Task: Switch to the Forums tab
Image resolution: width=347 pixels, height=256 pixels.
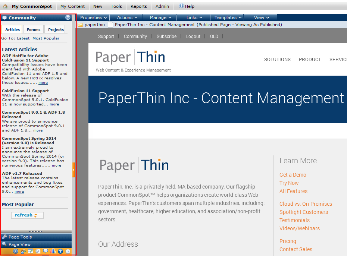Action: (34, 29)
